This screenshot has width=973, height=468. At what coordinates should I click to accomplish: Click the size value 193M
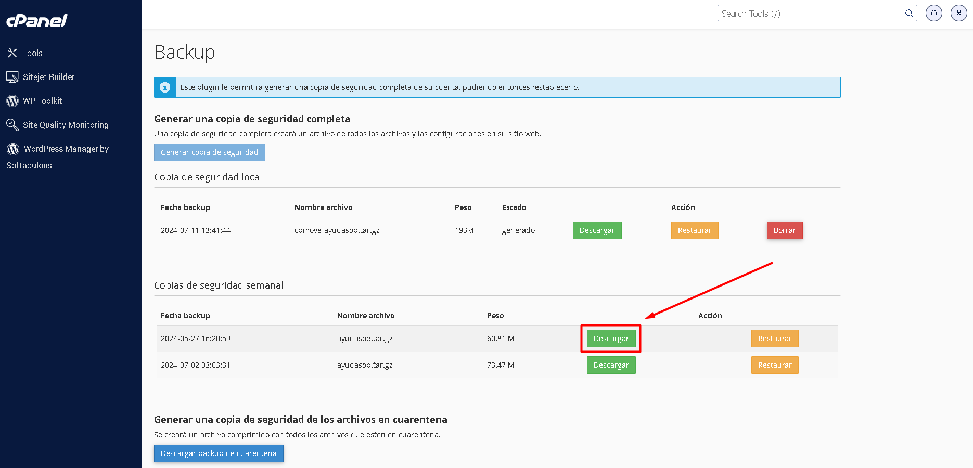click(x=464, y=230)
